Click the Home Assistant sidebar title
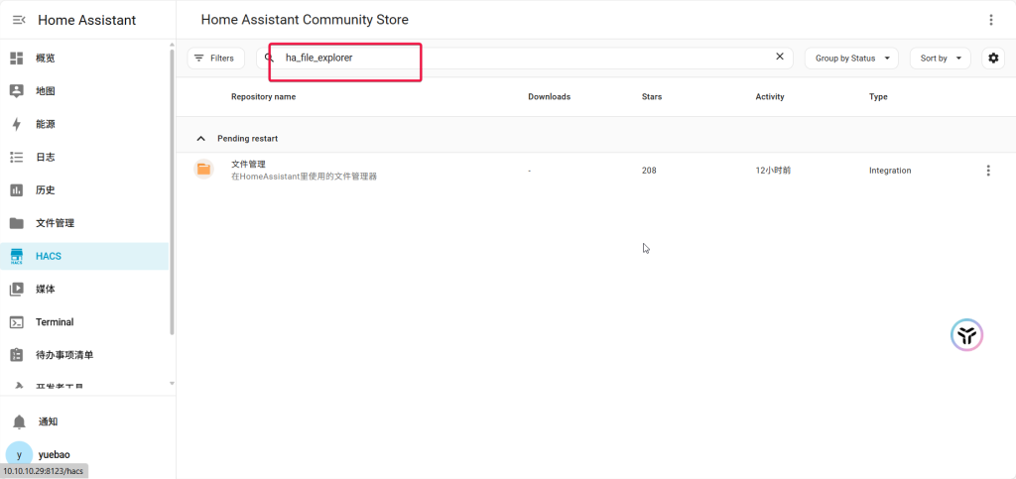The height and width of the screenshot is (479, 1016). (x=87, y=20)
